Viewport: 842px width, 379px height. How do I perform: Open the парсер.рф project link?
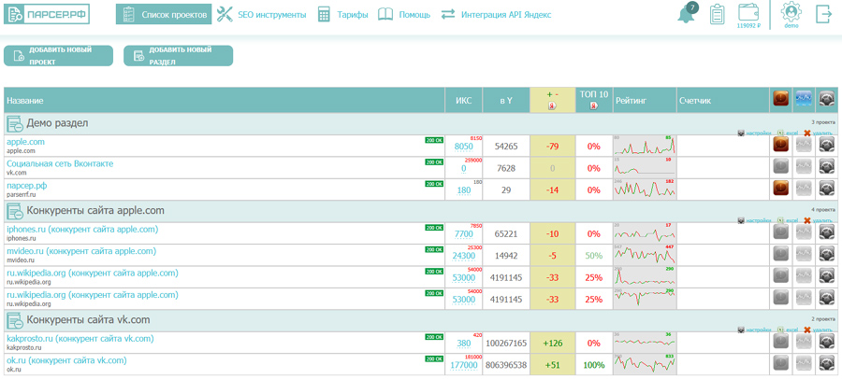pos(27,186)
